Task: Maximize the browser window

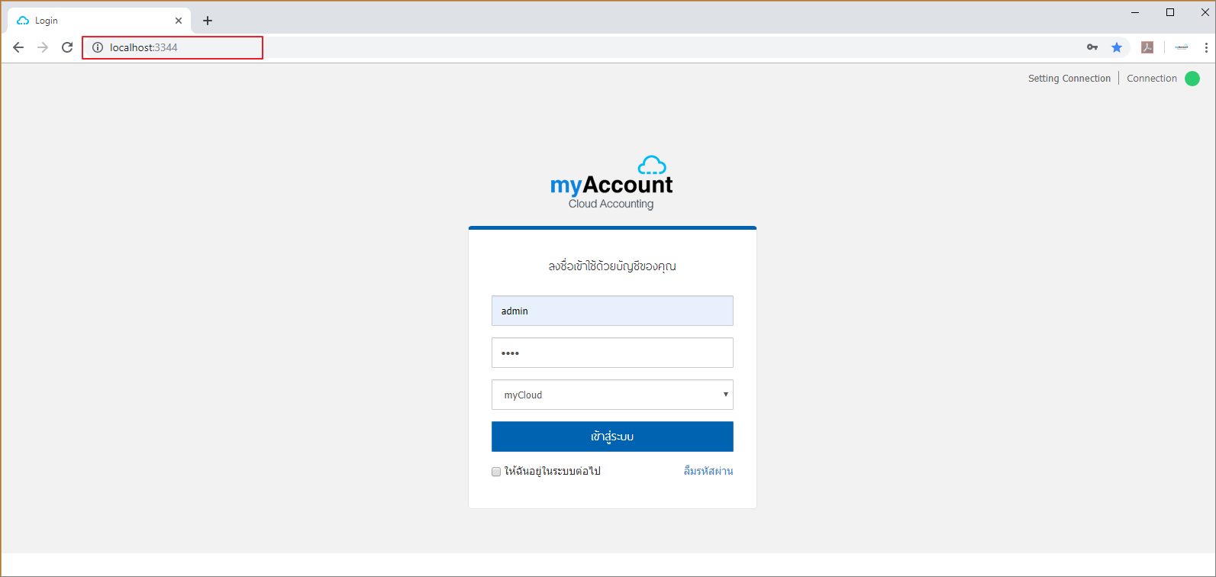Action: click(1170, 12)
